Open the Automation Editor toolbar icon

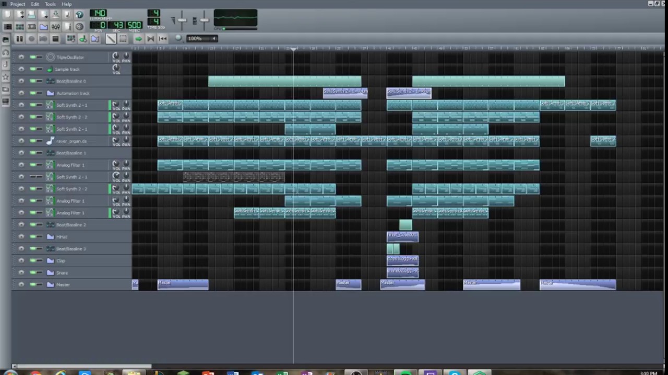[44, 27]
